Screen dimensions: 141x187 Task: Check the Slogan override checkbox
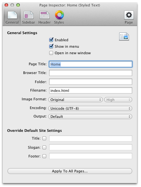pyautogui.click(x=44, y=147)
